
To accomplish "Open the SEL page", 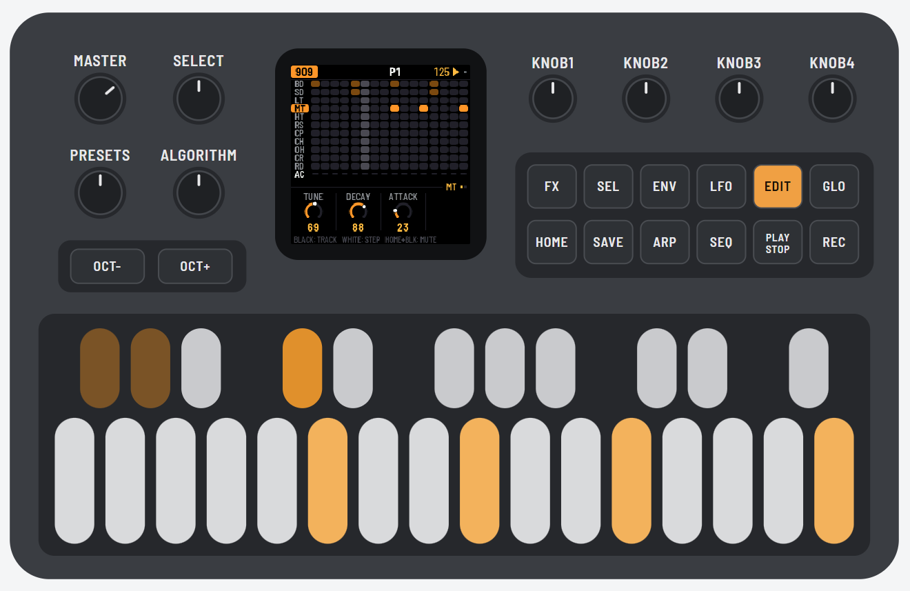I will (x=608, y=186).
